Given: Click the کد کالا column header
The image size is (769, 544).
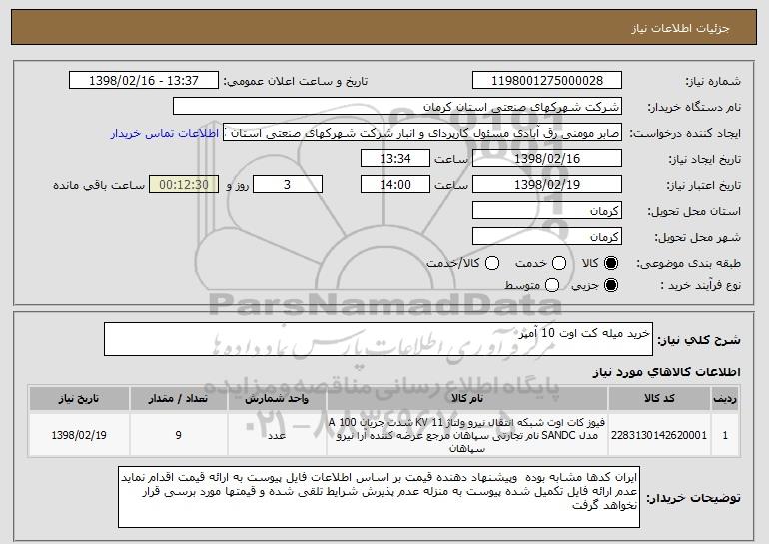Looking at the screenshot, I should [x=659, y=399].
